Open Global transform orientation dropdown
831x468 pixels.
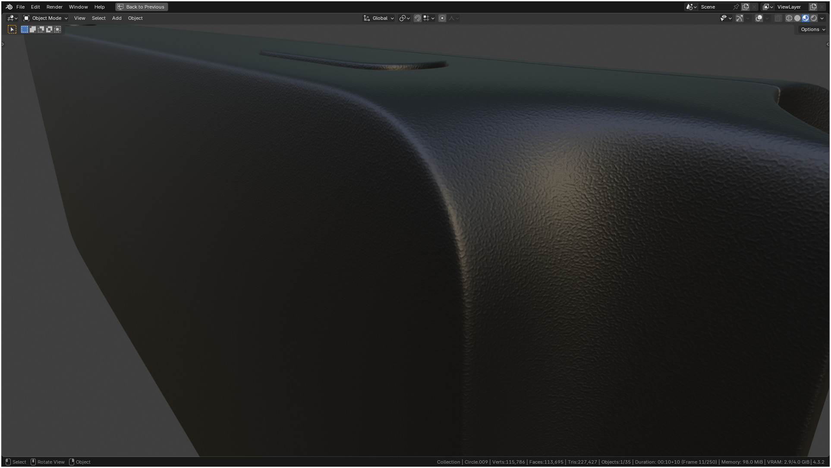(379, 18)
